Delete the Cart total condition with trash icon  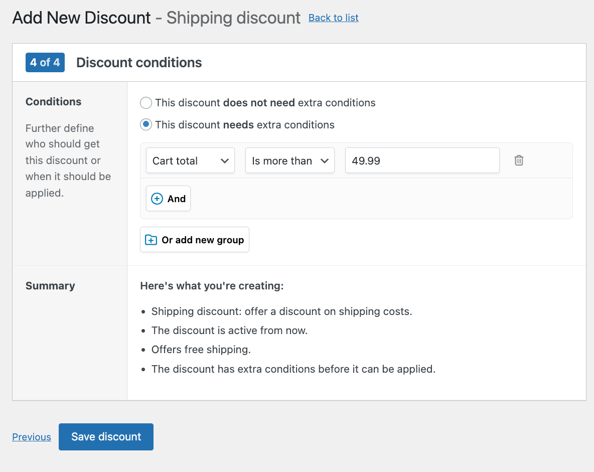tap(519, 161)
